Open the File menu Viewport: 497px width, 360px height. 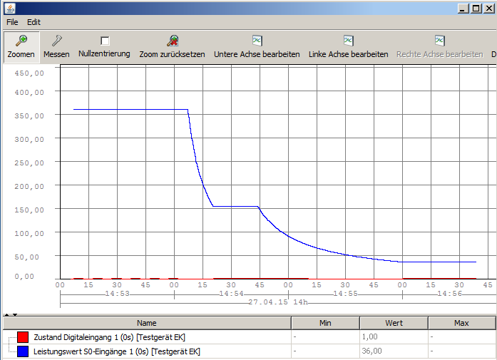click(12, 22)
